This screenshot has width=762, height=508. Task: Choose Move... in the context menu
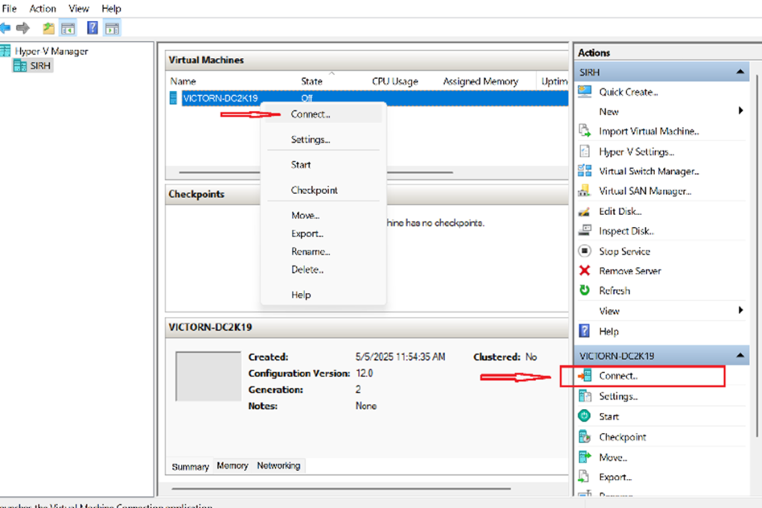[x=324, y=215]
